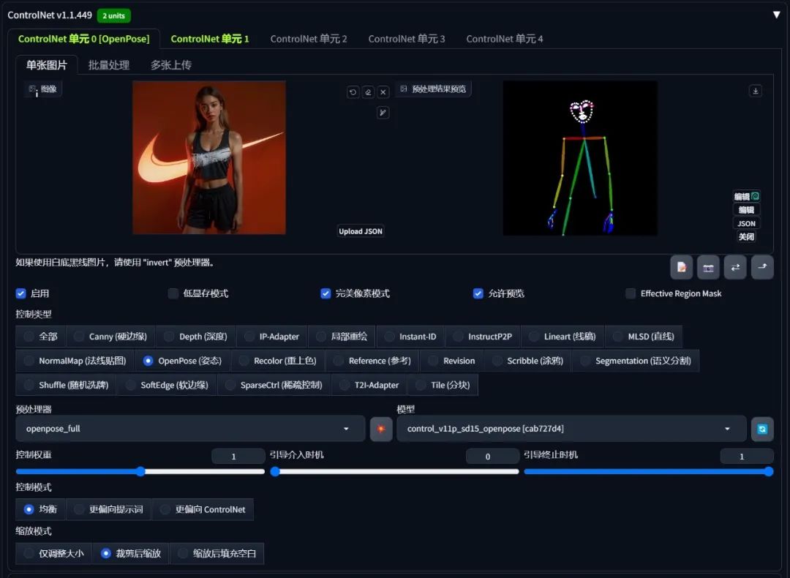
Task: Select ControlNet 单元 0 [OpenPose] tab
Action: coord(83,39)
